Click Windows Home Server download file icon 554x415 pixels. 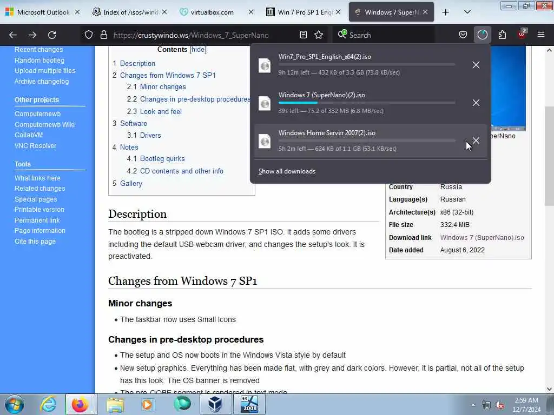pyautogui.click(x=265, y=141)
